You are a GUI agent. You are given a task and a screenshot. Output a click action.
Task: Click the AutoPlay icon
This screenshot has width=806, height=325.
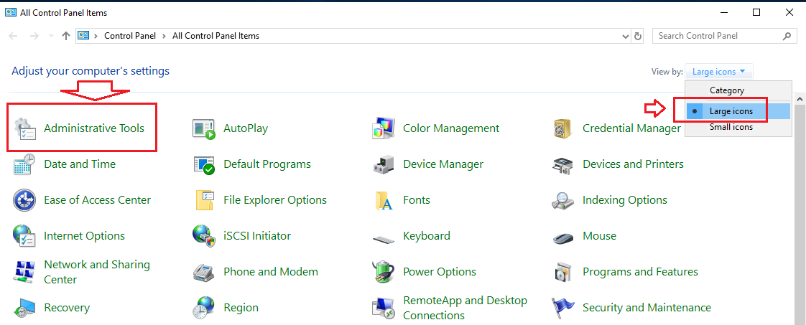click(x=204, y=128)
